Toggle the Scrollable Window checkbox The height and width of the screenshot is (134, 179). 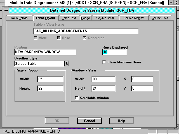(x=77, y=98)
